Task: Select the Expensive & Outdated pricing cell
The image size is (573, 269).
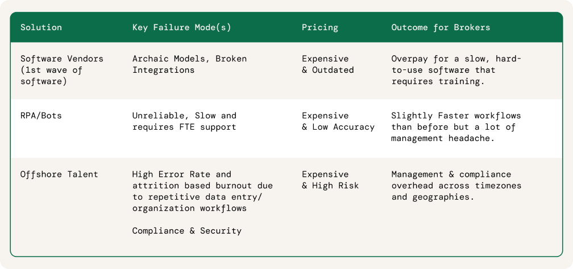Action: pyautogui.click(x=327, y=64)
